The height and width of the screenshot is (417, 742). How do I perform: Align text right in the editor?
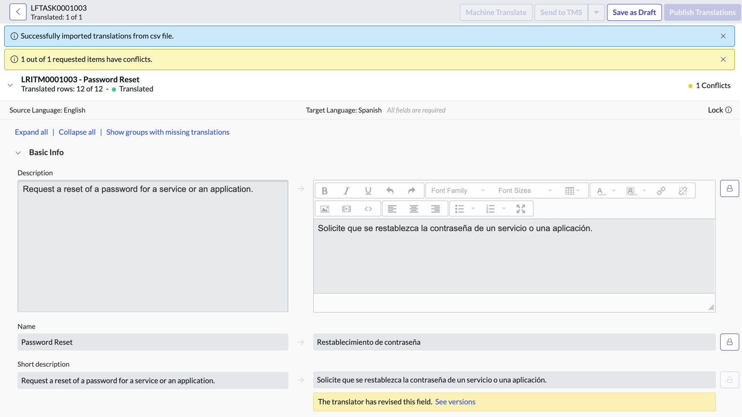click(x=436, y=209)
